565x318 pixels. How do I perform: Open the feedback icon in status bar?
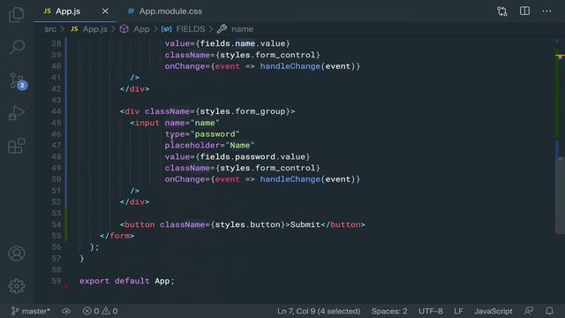[x=529, y=311]
